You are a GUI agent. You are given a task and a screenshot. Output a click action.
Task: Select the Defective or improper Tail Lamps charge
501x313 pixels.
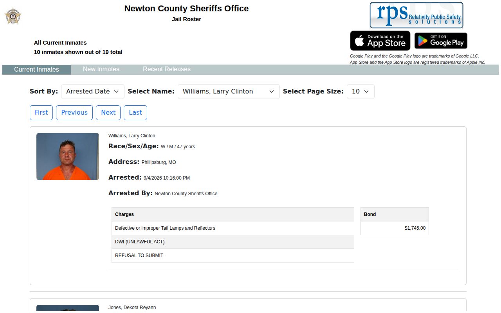(x=233, y=228)
